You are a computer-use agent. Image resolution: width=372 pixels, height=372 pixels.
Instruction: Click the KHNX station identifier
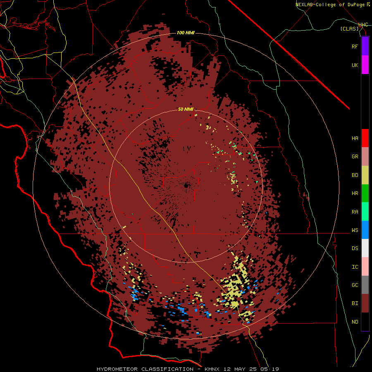point(212,369)
